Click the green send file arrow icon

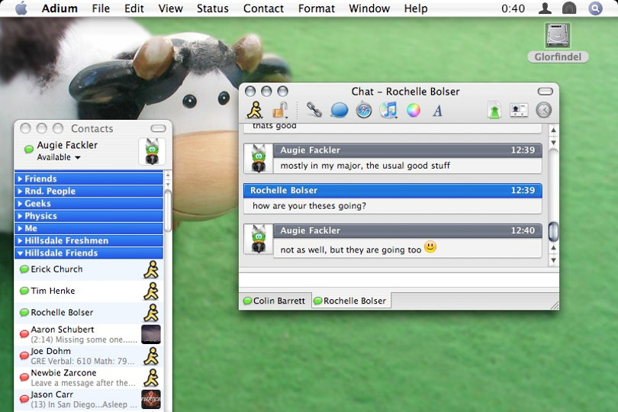[x=494, y=110]
